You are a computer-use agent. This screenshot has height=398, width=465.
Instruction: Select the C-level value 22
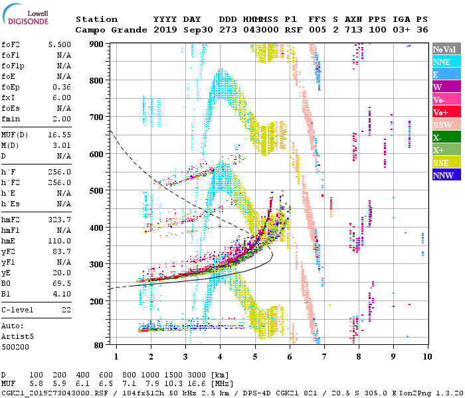click(66, 310)
